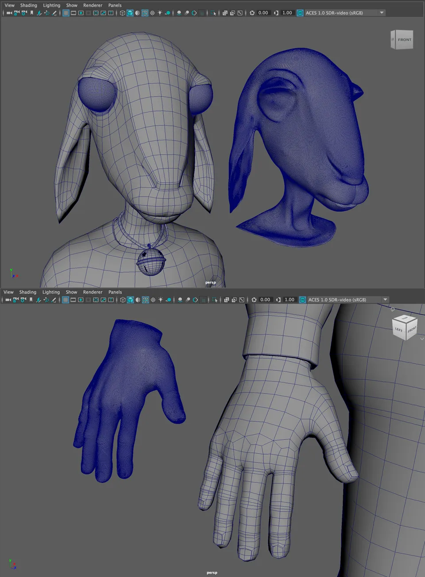Open ACES view transform dropdown in top viewport
The image size is (425, 577).
(x=345, y=13)
